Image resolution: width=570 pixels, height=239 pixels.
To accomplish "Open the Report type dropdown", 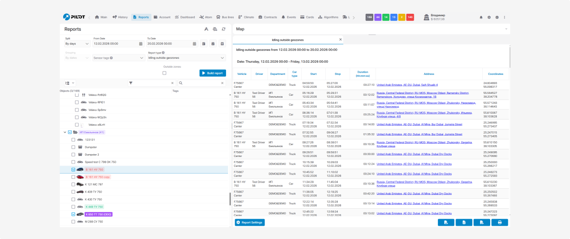I will (186, 58).
